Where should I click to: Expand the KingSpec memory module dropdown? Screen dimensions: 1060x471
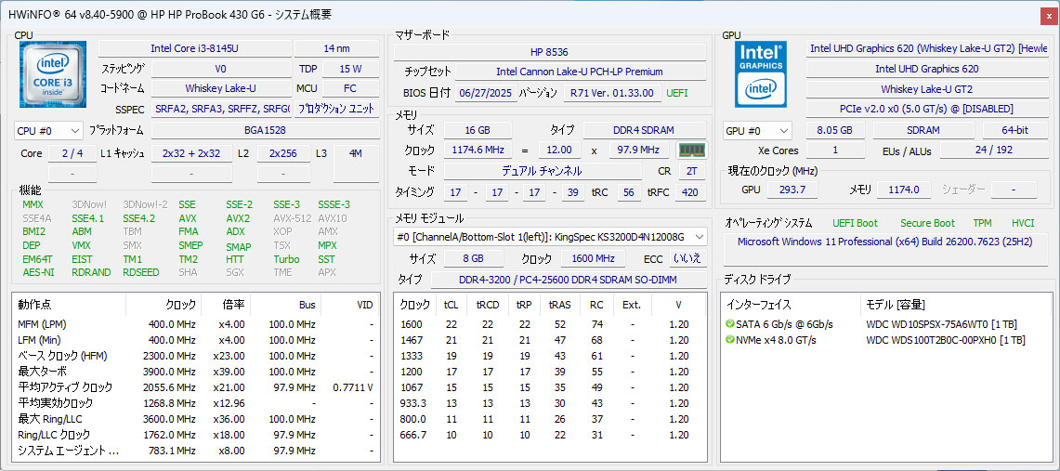point(551,237)
